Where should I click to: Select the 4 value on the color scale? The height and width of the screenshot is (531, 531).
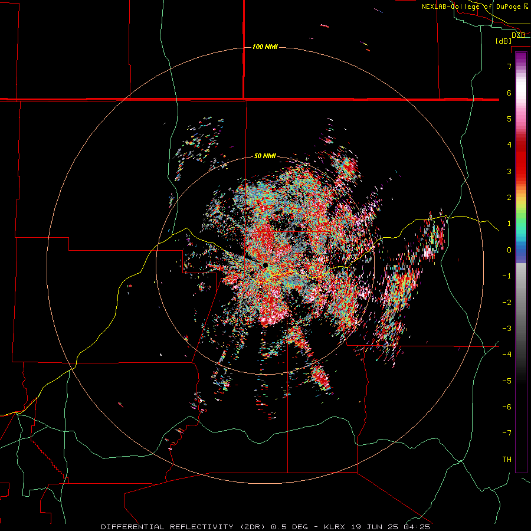coord(509,145)
